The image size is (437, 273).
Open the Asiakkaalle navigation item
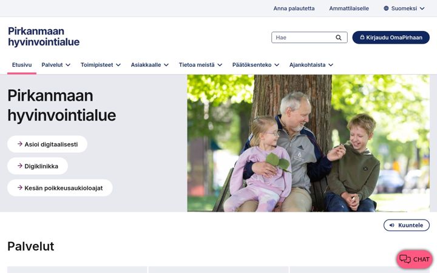tap(146, 65)
